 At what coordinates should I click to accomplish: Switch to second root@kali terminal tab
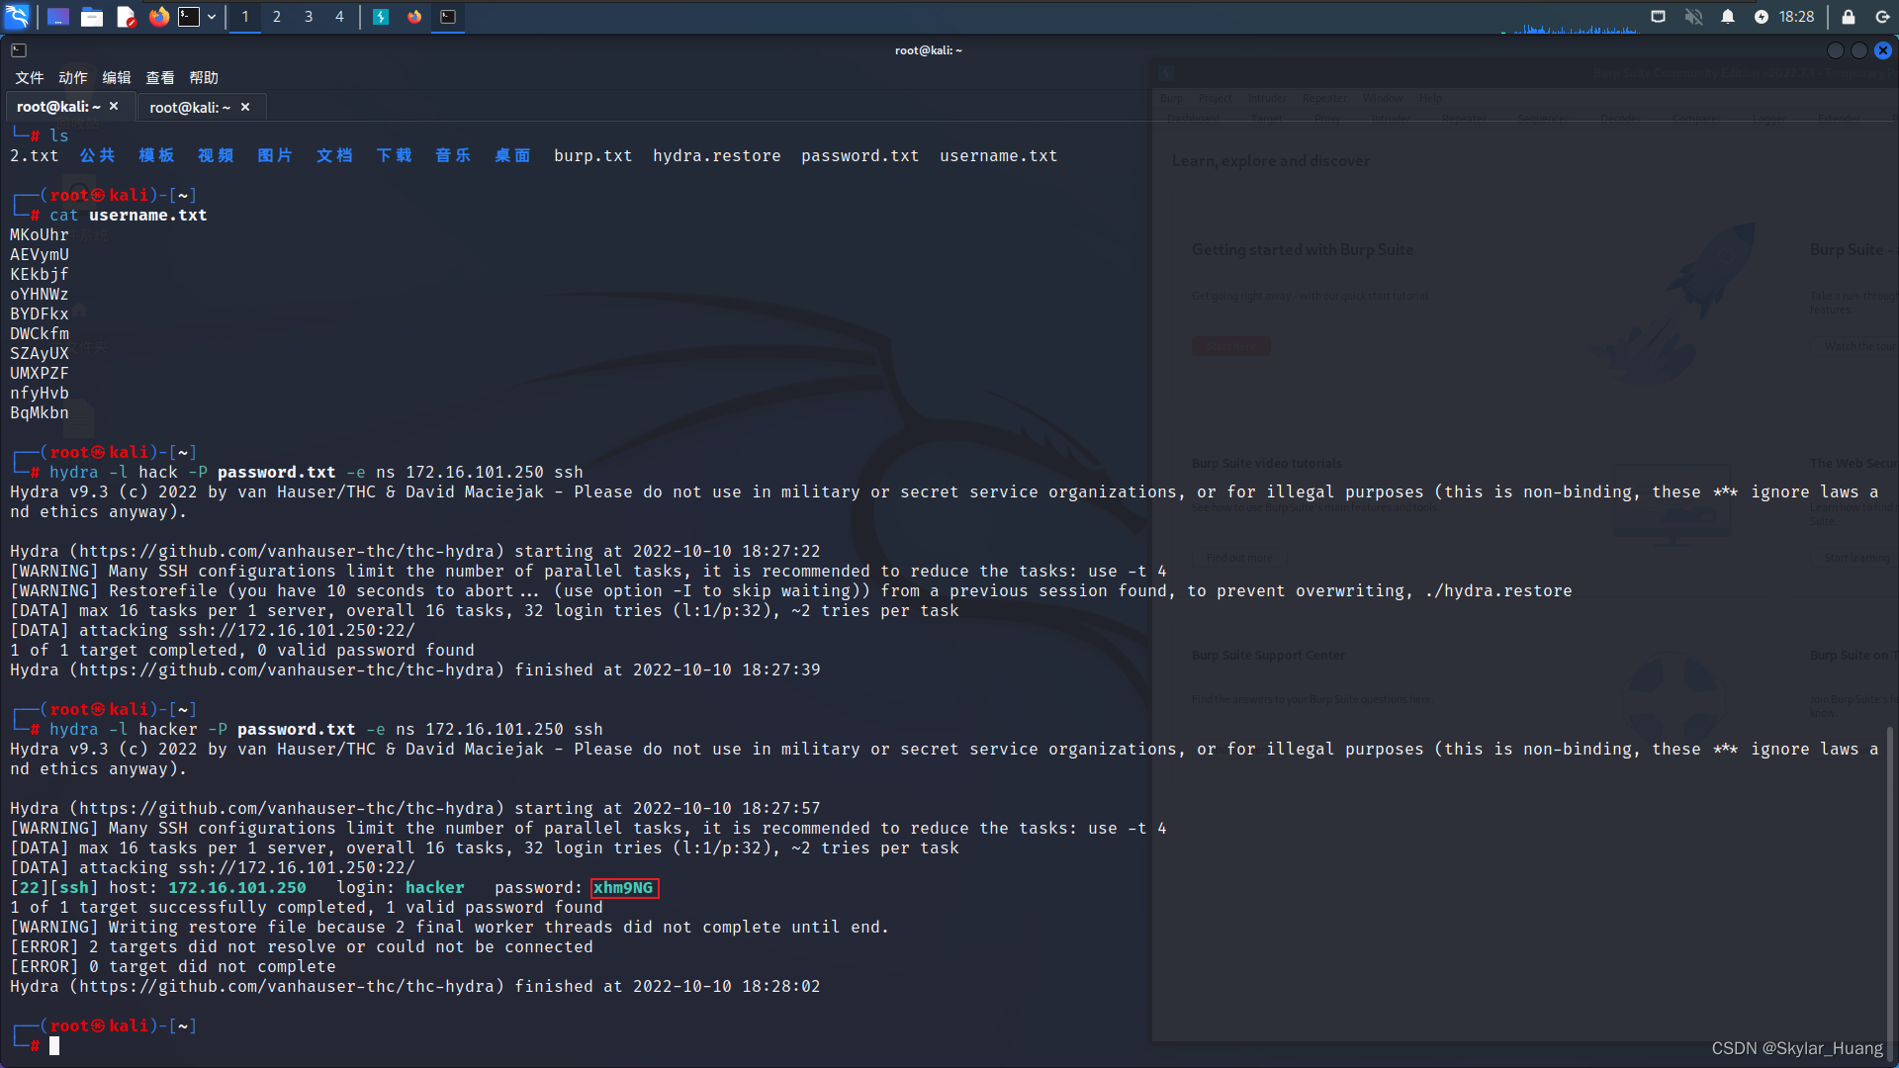(x=190, y=107)
